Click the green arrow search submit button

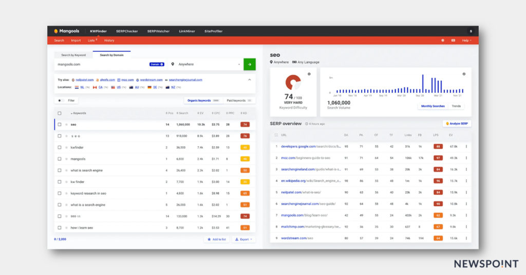[x=249, y=64]
